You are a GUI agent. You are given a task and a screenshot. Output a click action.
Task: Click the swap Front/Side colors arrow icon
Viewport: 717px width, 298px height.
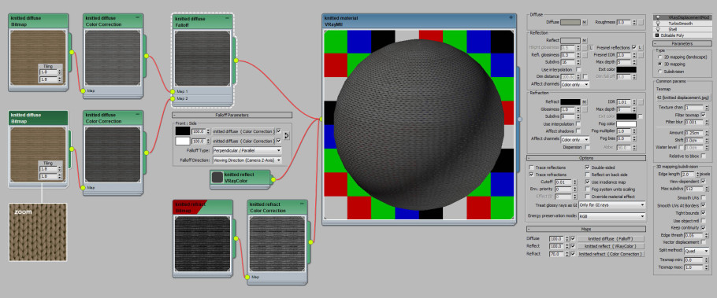point(287,135)
